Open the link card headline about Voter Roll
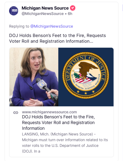The image size is (123, 161). click(x=58, y=123)
